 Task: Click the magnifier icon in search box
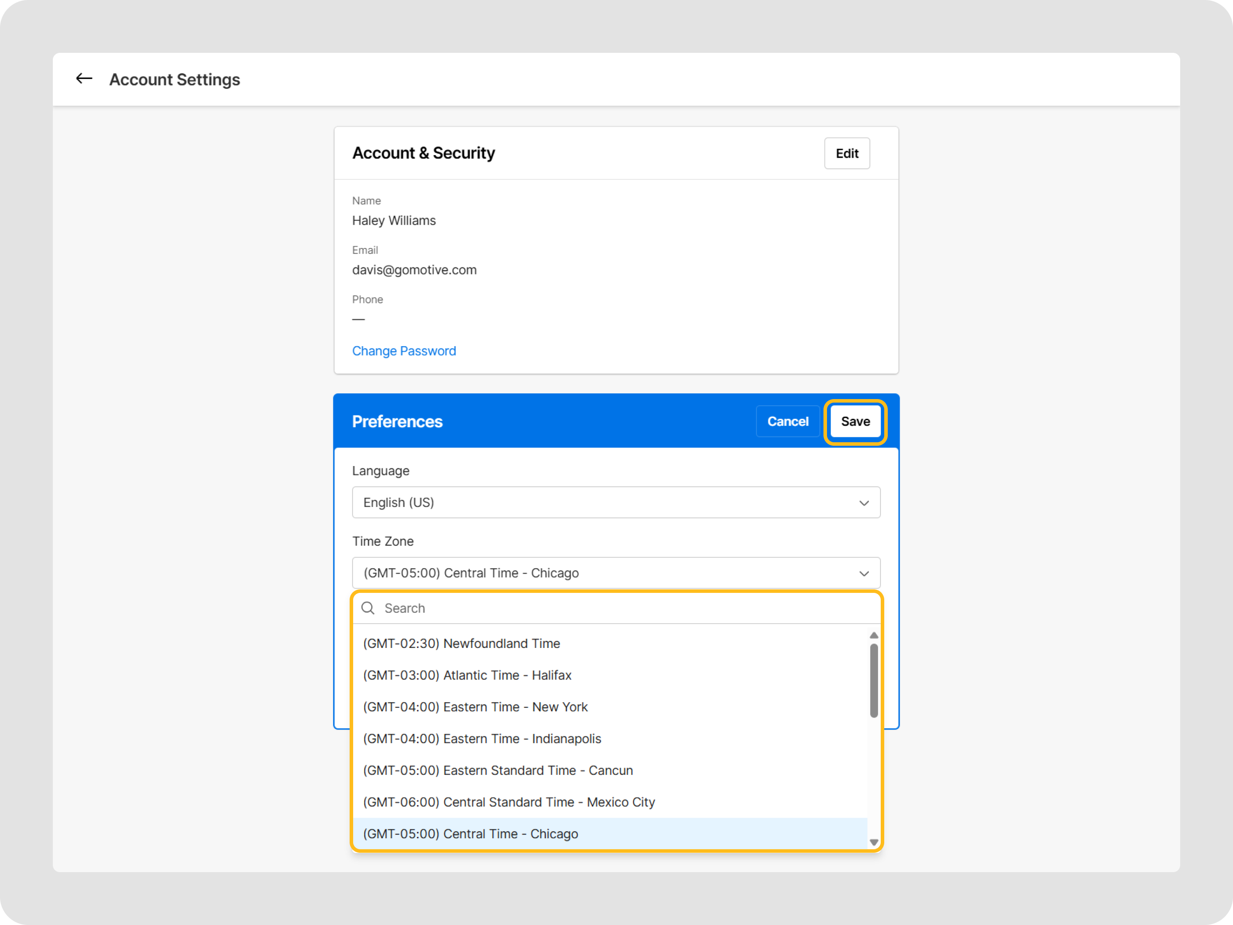coord(368,608)
